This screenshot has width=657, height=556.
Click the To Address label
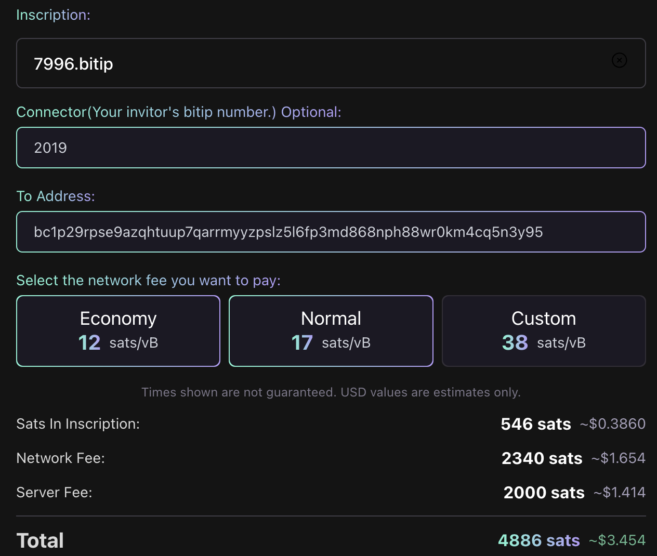[56, 196]
